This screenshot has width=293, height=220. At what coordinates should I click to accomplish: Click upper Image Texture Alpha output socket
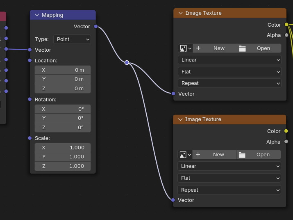coord(286,35)
